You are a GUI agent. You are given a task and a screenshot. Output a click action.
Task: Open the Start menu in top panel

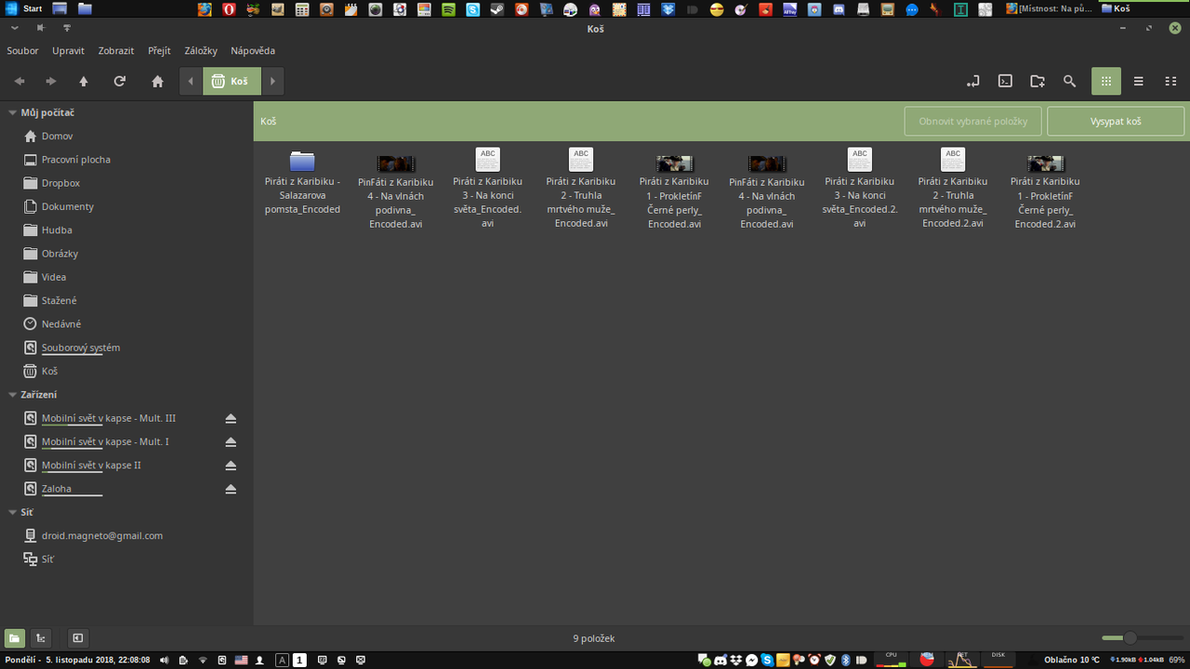[24, 8]
